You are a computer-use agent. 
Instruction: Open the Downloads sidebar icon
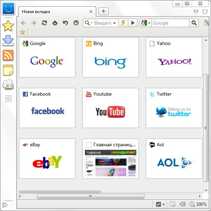[x=8, y=40]
